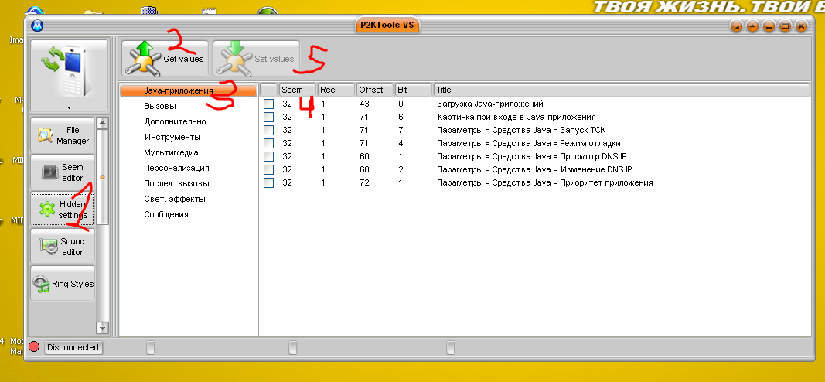825x382 pixels.
Task: Select the Инструменты category
Action: click(172, 138)
